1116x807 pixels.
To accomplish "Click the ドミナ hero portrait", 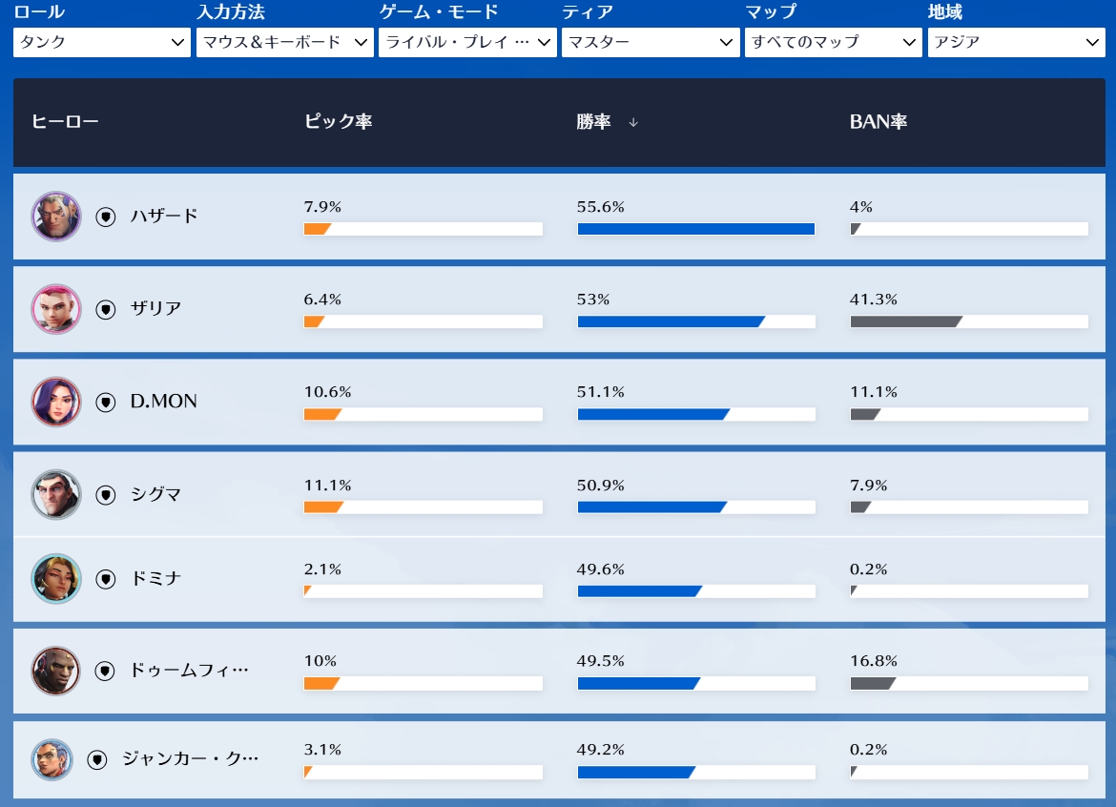I will (x=56, y=579).
